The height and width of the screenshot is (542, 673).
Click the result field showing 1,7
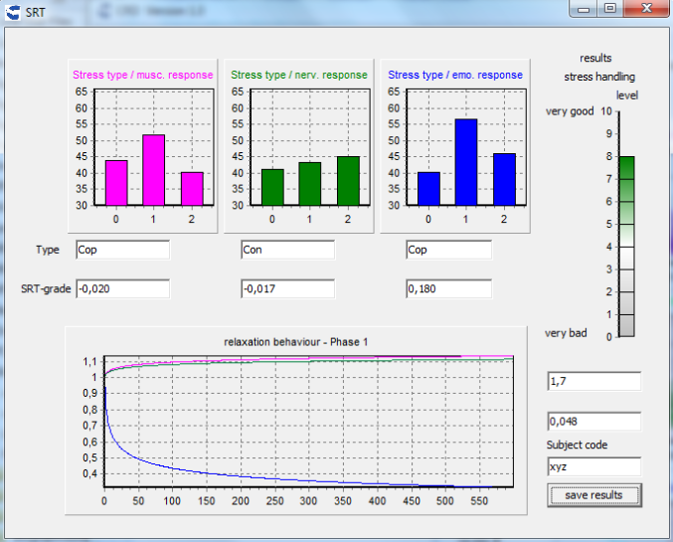point(593,382)
